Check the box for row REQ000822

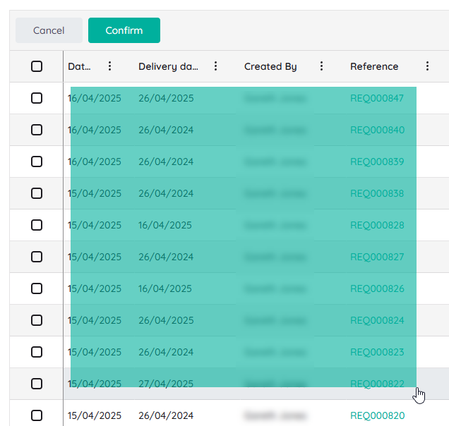[x=37, y=384]
